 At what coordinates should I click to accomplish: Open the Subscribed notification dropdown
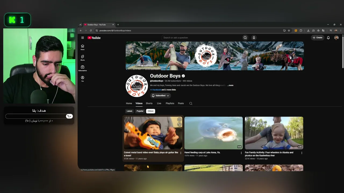(x=160, y=96)
